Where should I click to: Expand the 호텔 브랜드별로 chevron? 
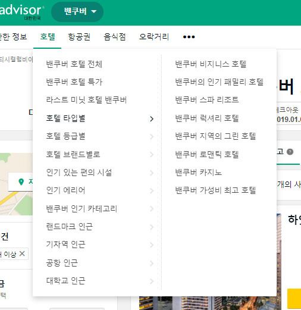(152, 155)
